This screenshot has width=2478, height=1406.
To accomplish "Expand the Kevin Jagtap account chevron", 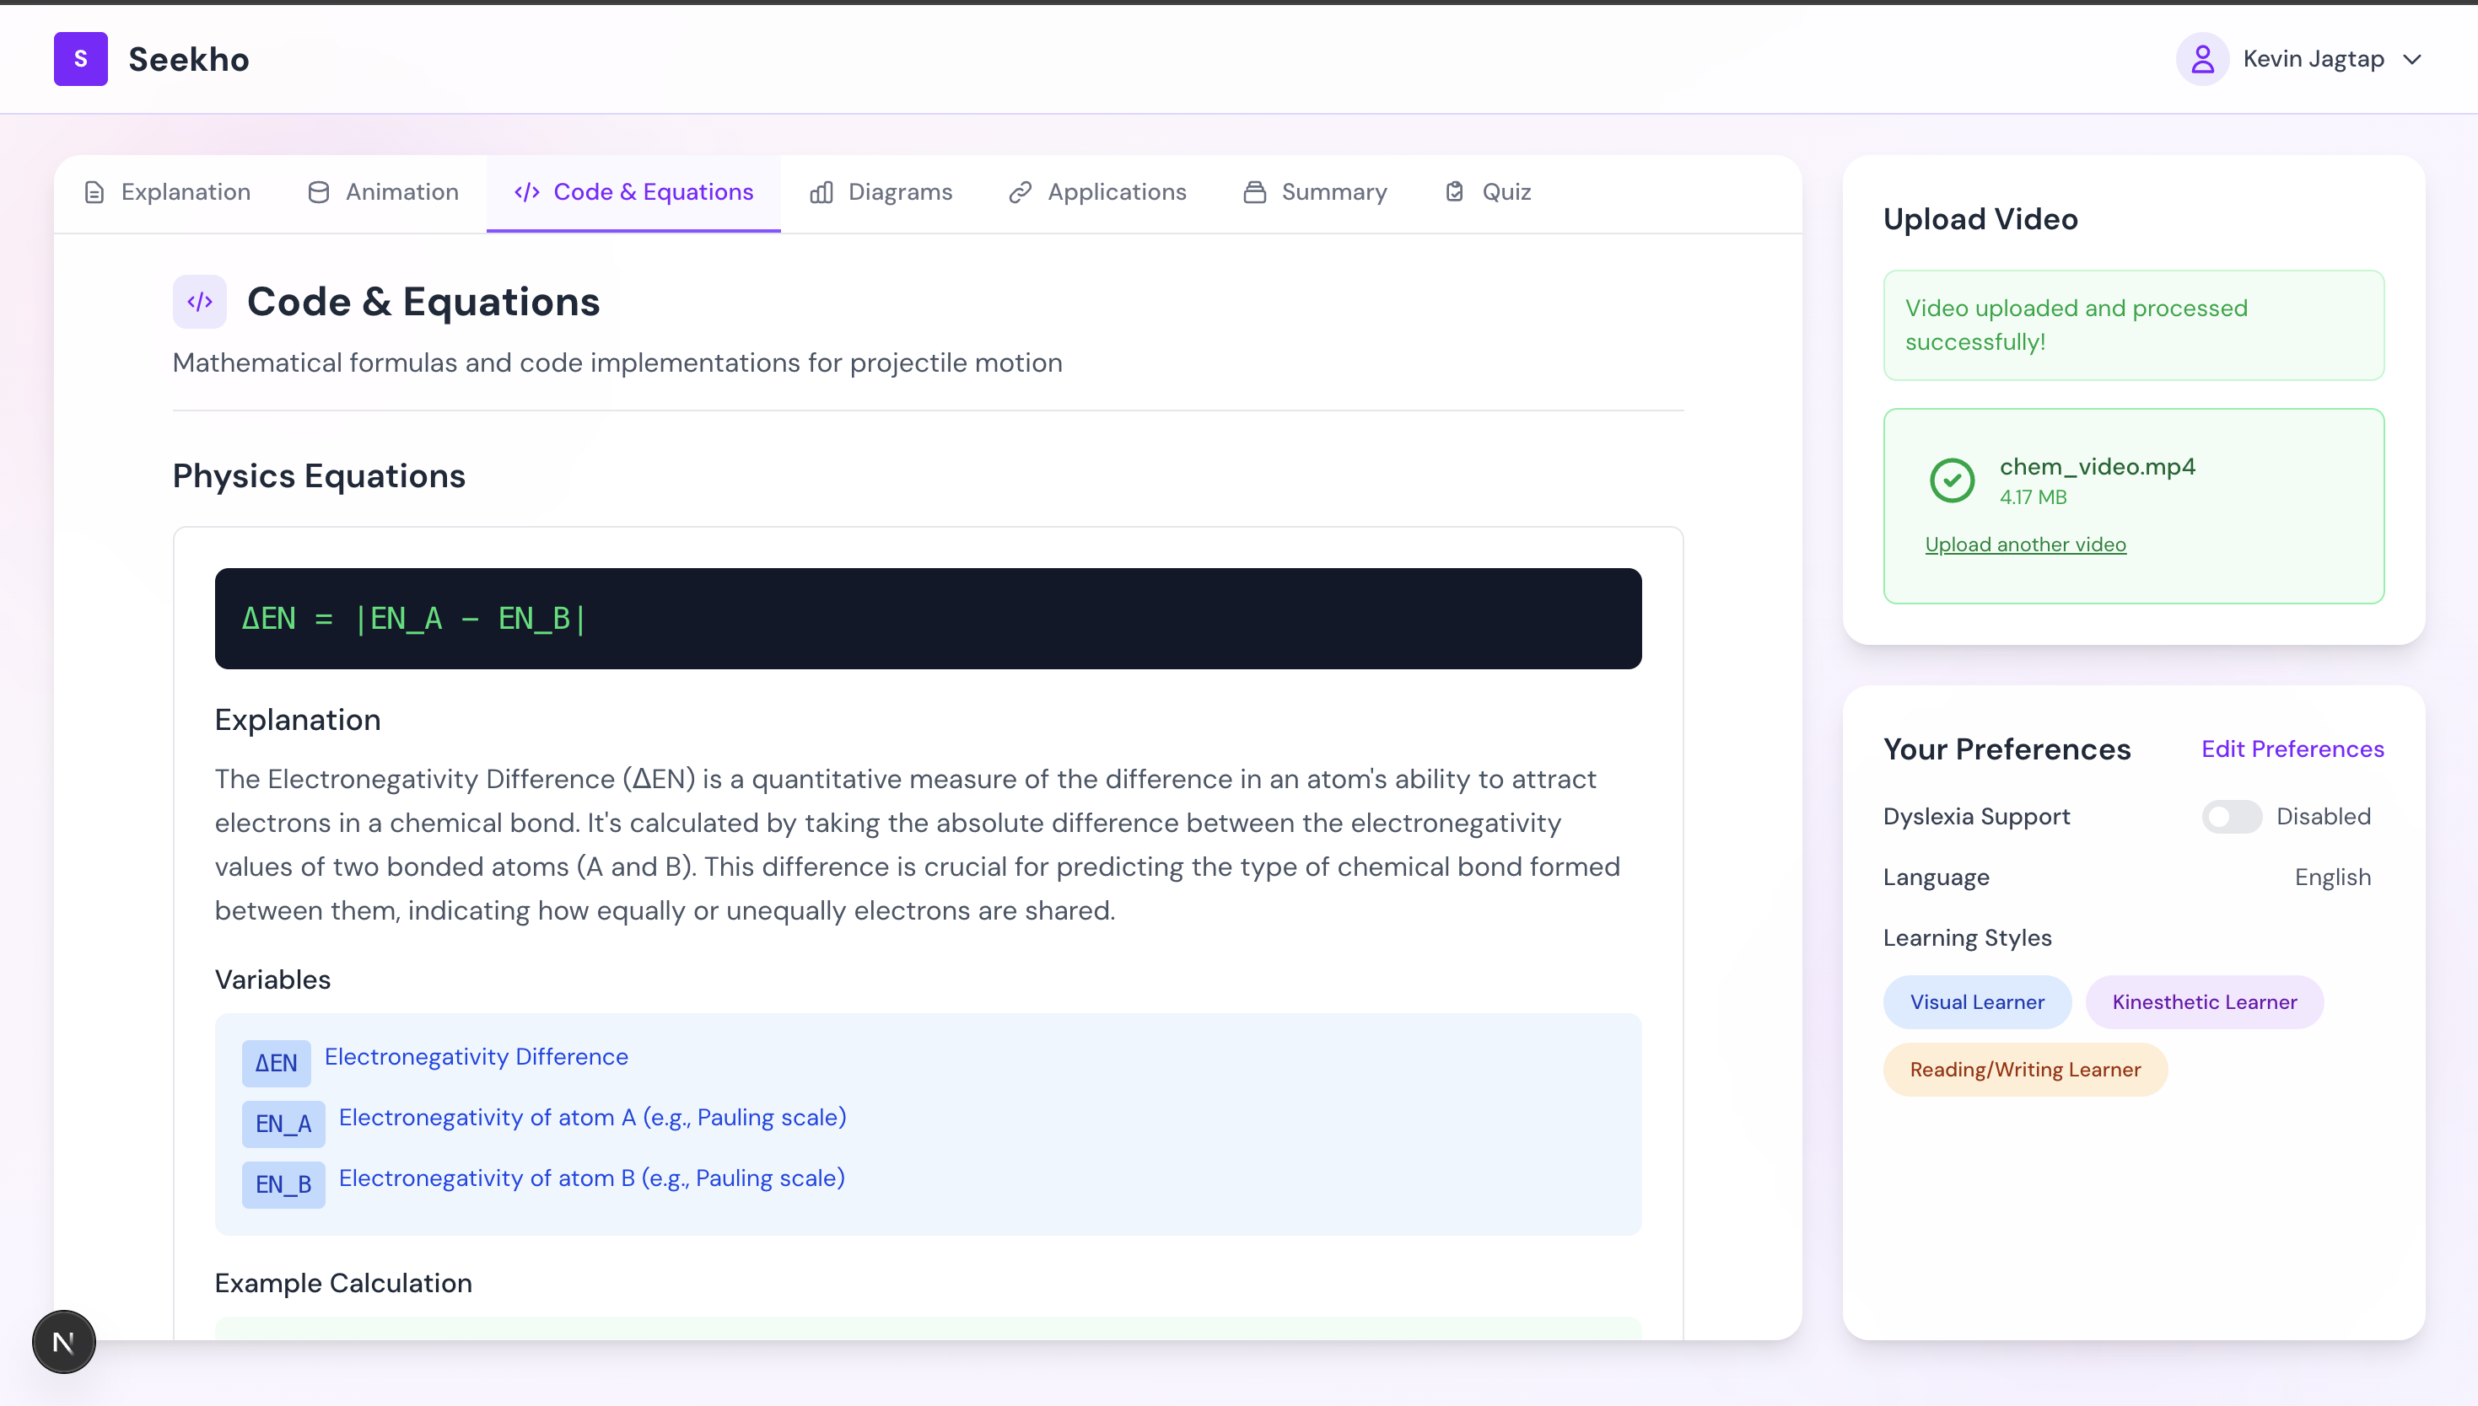I will coord(2412,59).
